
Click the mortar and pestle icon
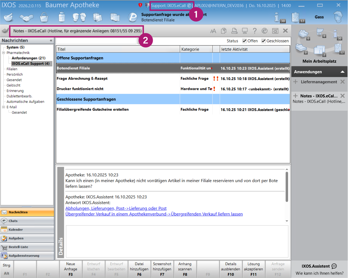coord(8,17)
